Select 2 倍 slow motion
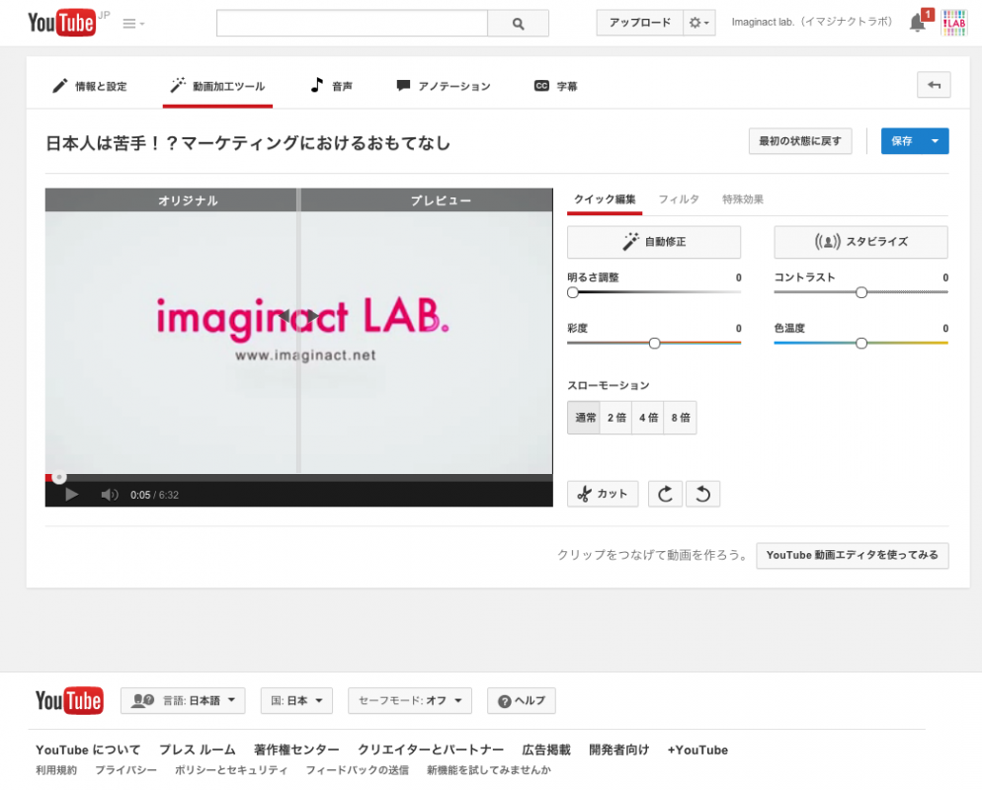The width and height of the screenshot is (982, 790). pyautogui.click(x=616, y=418)
